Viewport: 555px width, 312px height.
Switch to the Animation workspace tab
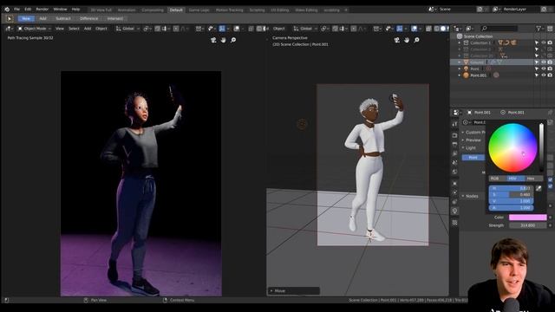pos(127,10)
